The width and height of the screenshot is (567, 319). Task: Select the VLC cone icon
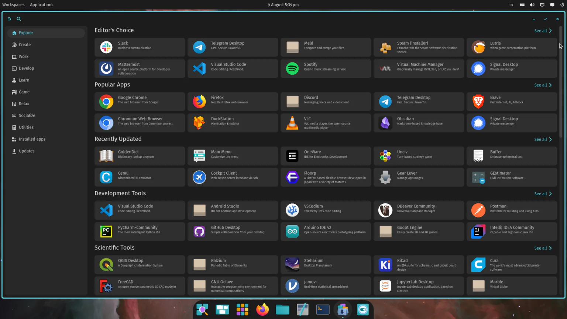[292, 123]
